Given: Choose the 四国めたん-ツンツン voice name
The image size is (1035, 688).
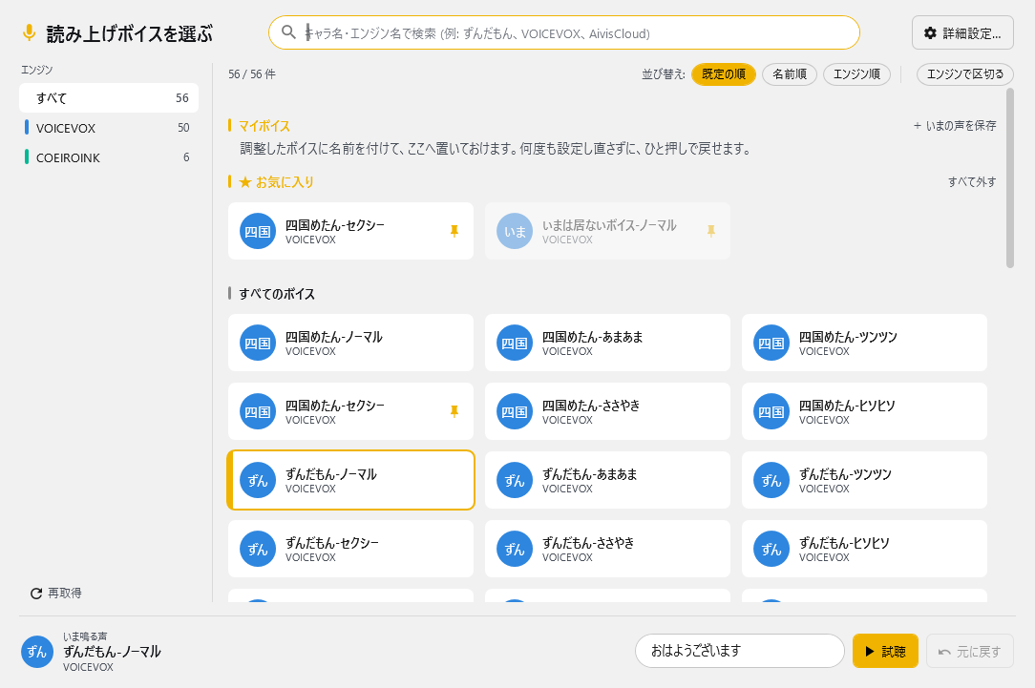Looking at the screenshot, I should pyautogui.click(x=848, y=337).
